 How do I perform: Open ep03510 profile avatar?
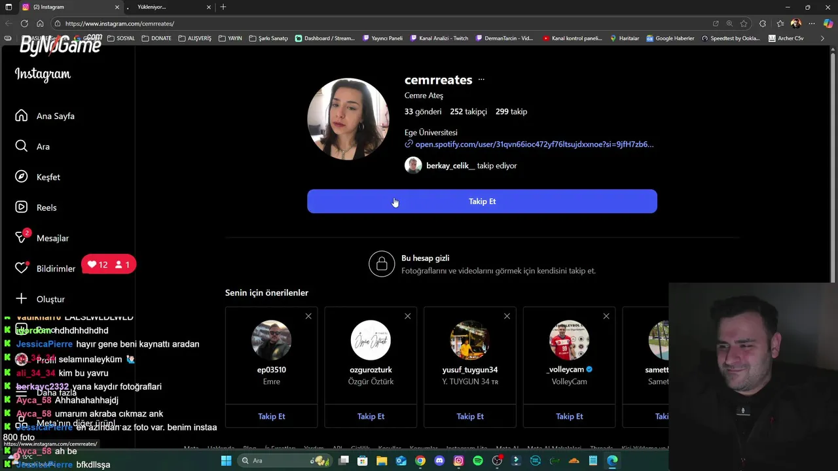[x=271, y=340]
